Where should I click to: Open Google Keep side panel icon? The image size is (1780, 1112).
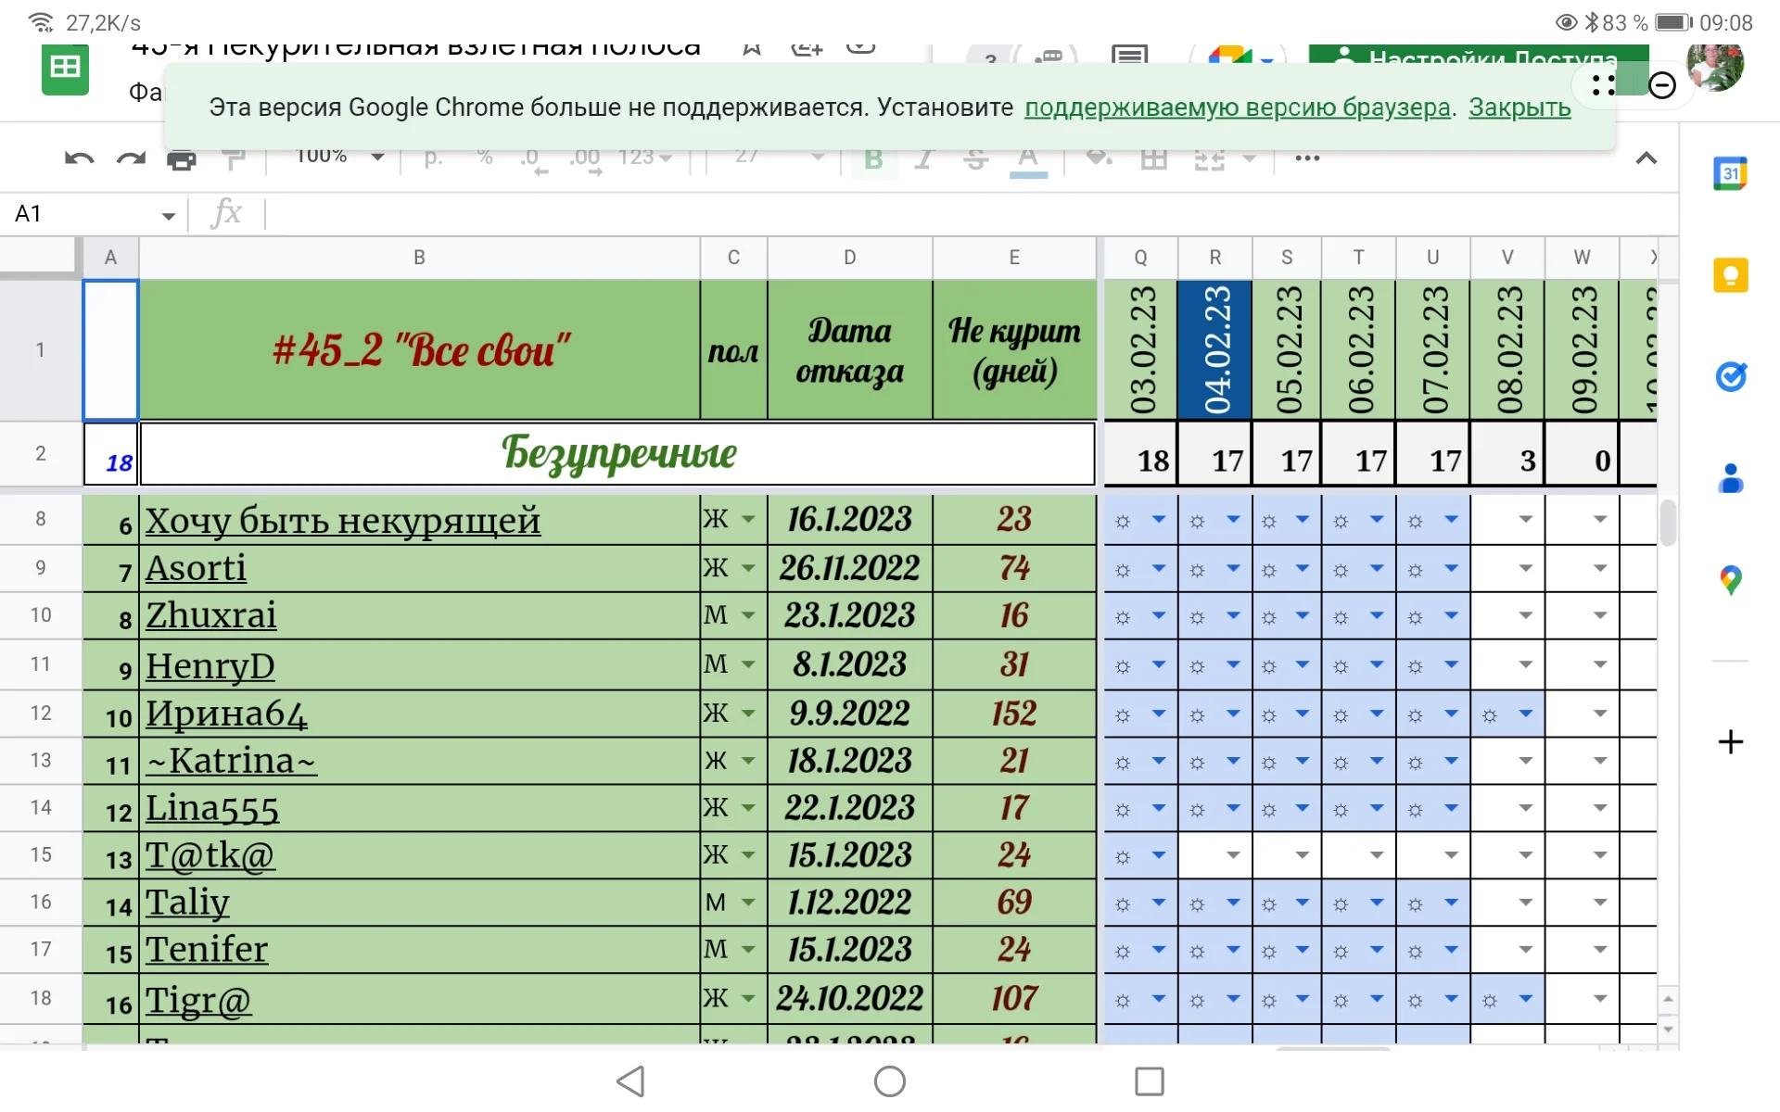coord(1729,275)
